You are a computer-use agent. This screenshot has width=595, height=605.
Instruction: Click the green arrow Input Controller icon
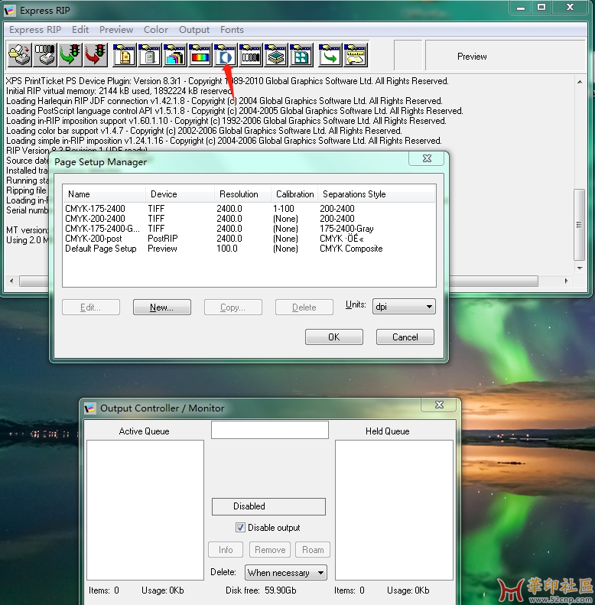click(330, 55)
